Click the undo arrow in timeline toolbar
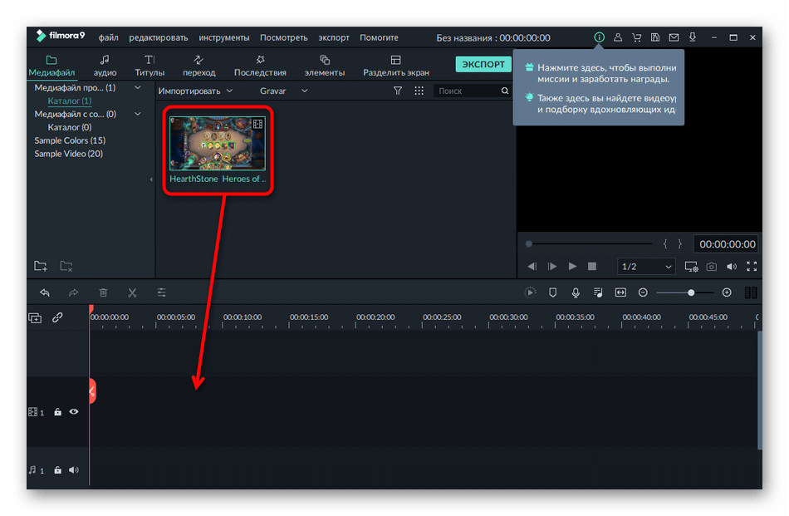789x516 pixels. click(45, 292)
